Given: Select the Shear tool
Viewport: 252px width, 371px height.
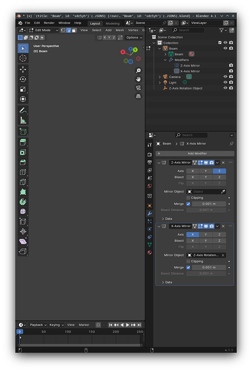Looking at the screenshot, I should (x=23, y=241).
